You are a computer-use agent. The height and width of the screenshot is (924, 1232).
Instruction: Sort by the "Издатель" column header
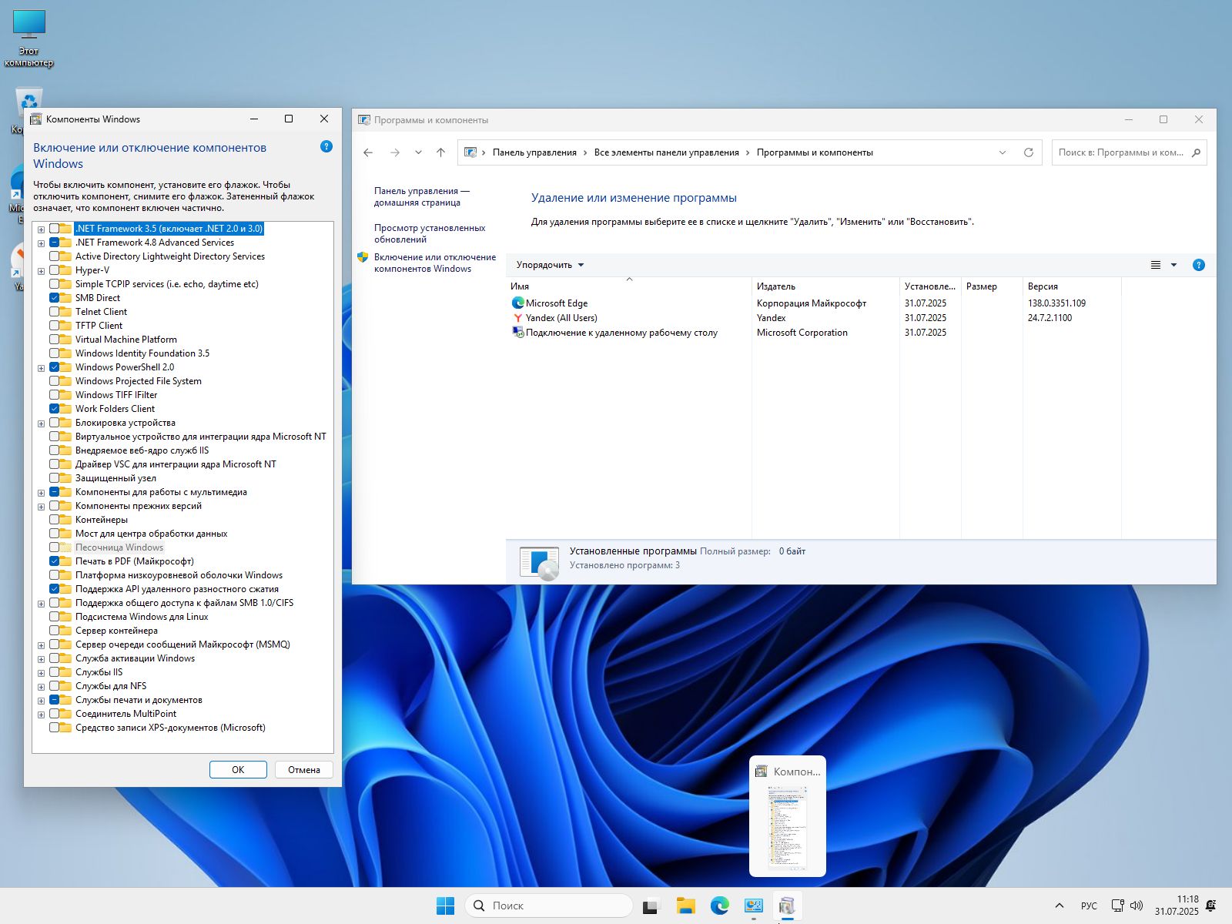(x=825, y=286)
